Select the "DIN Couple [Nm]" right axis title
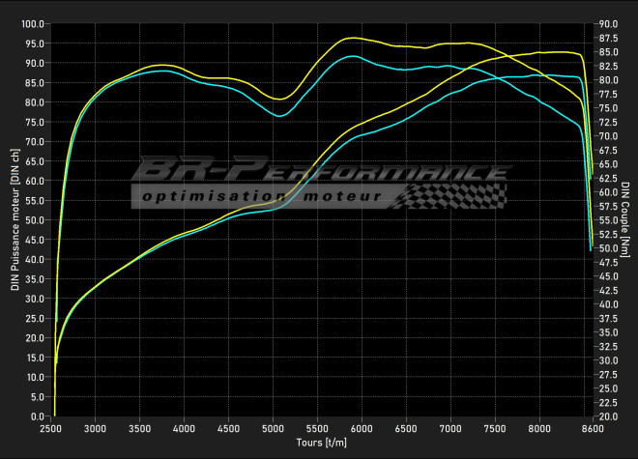This screenshot has width=638, height=459. (x=626, y=219)
